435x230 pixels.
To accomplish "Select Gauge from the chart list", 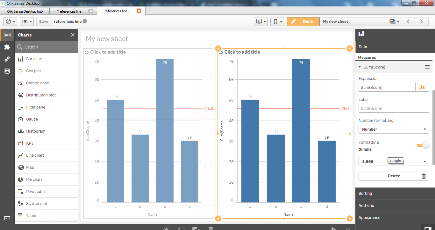I will click(46, 119).
